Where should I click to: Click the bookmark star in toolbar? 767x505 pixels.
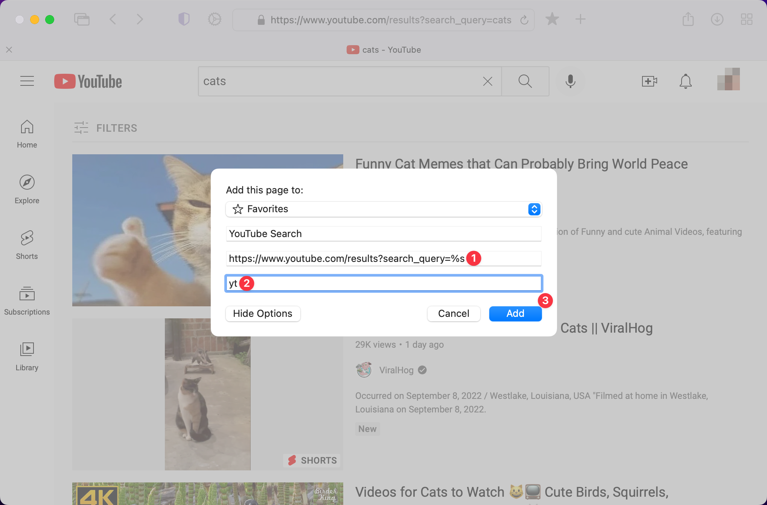(552, 19)
